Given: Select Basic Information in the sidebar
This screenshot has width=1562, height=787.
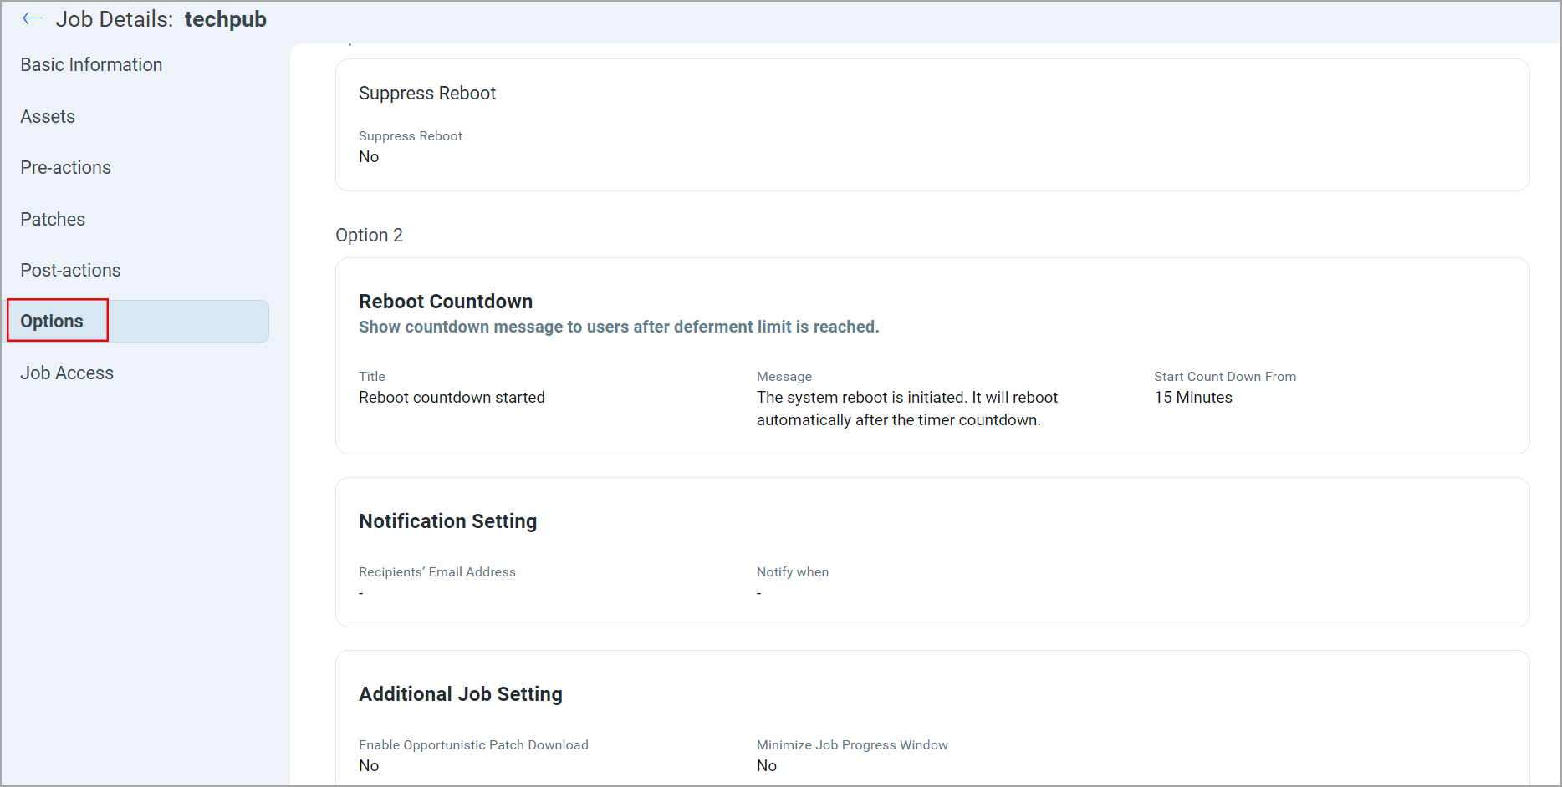Looking at the screenshot, I should tap(91, 64).
